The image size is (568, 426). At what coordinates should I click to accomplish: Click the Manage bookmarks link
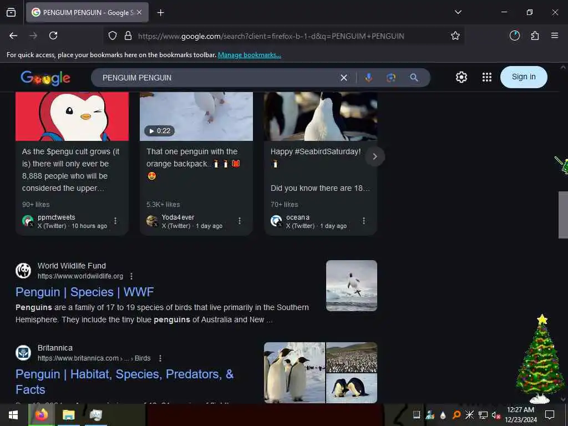[x=249, y=55]
